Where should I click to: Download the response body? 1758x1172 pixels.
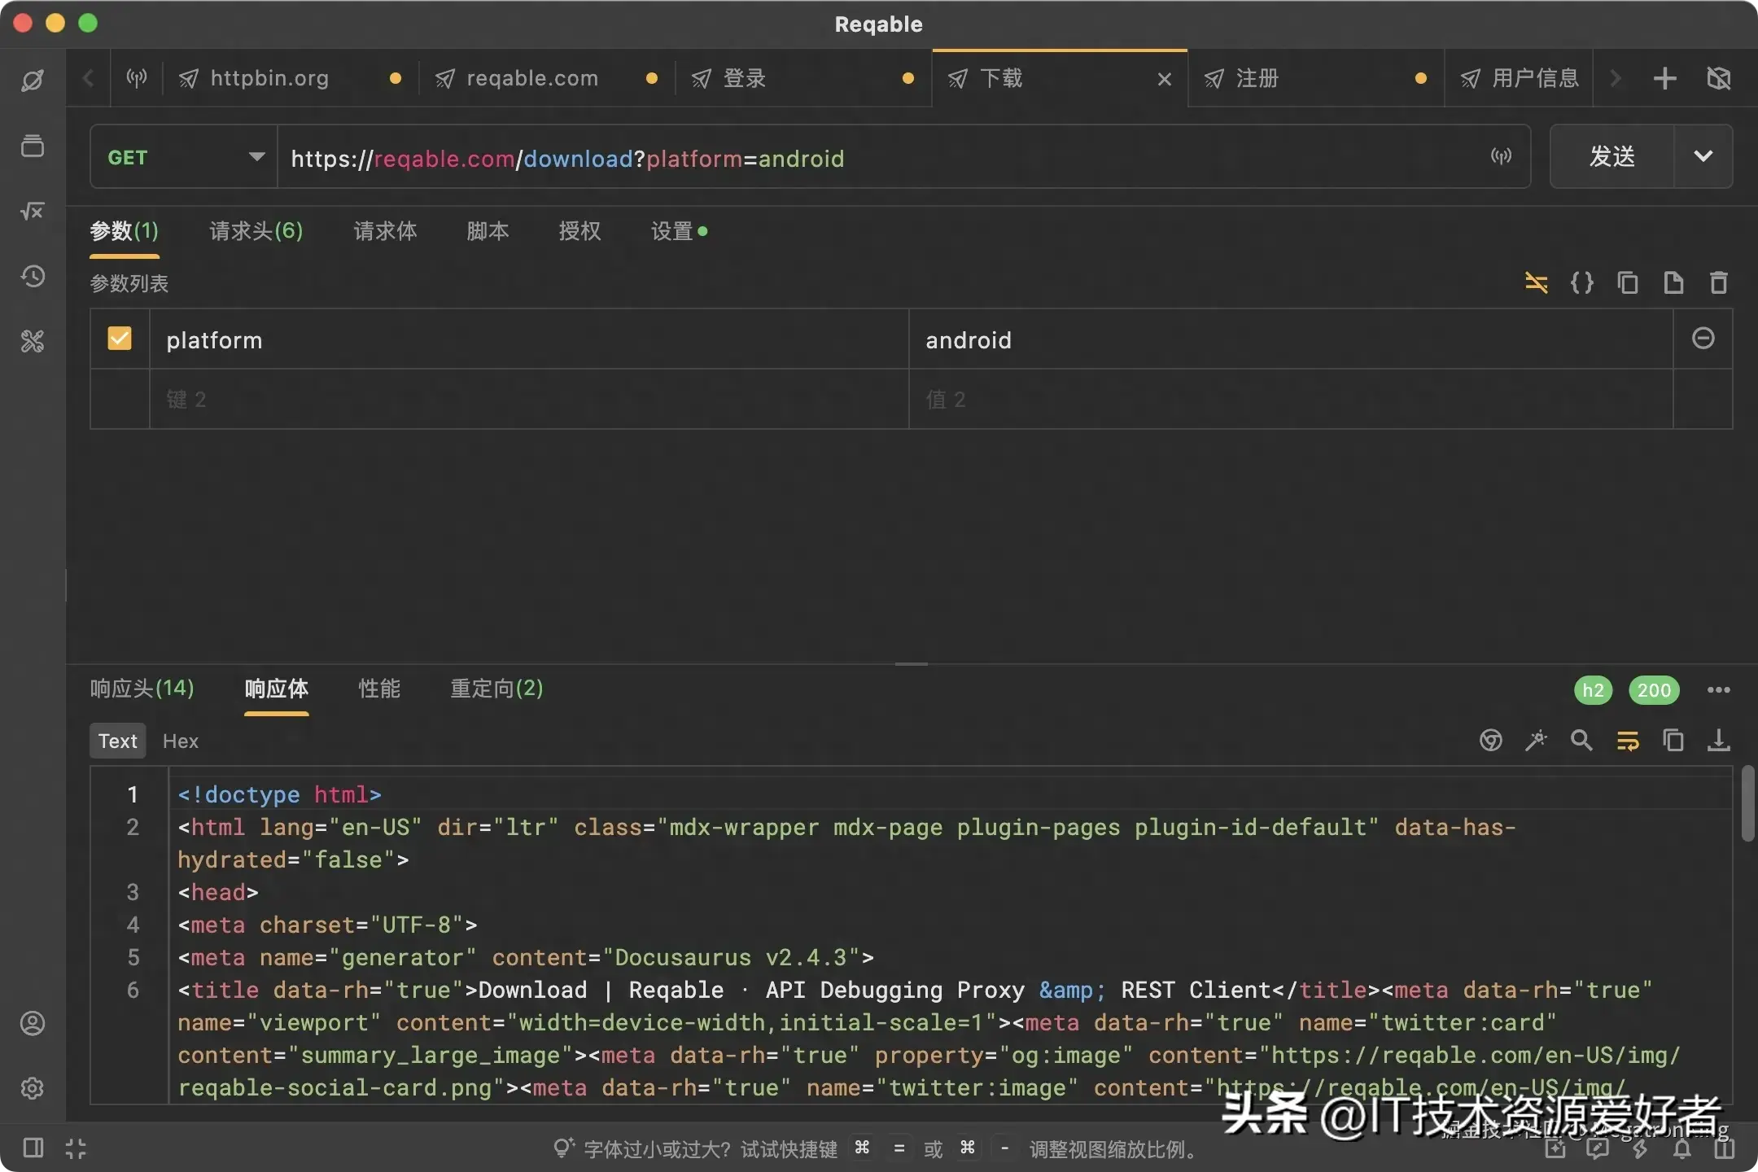[1719, 740]
